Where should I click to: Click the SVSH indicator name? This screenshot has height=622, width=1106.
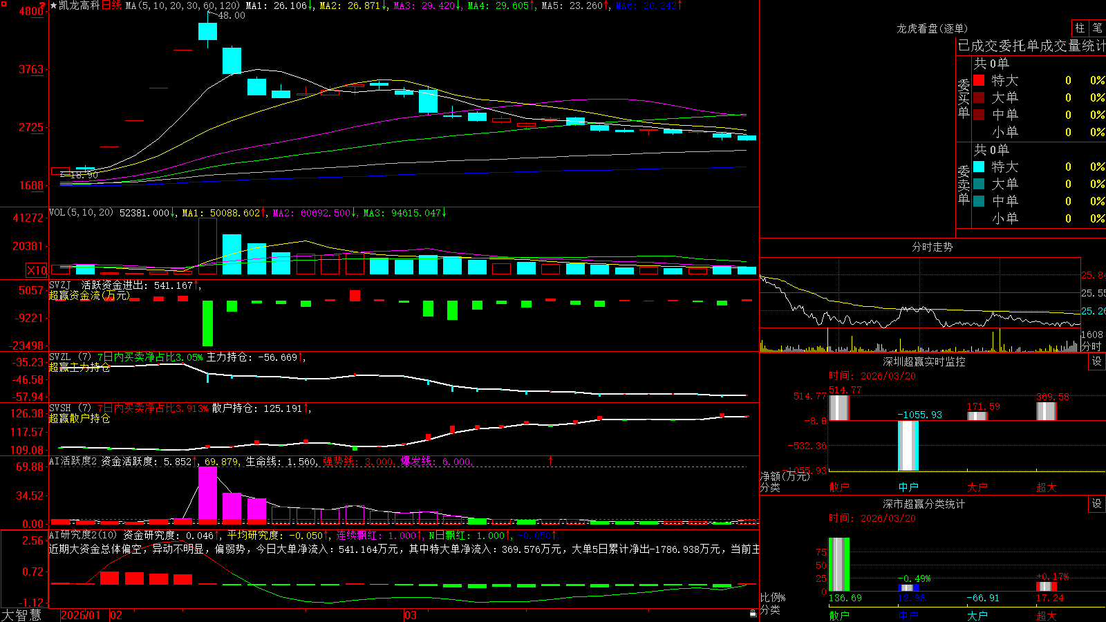(x=60, y=408)
